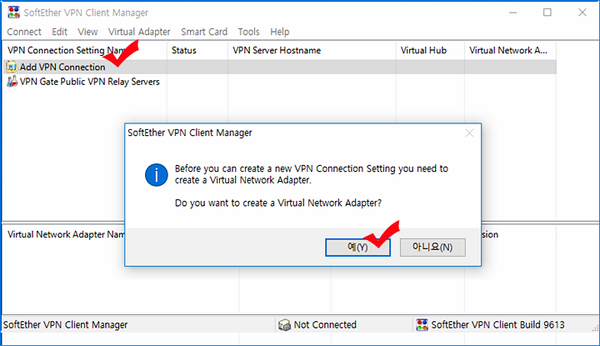Click the VPN Gate Public Relay Servers icon
The image size is (600, 346).
coord(12,81)
